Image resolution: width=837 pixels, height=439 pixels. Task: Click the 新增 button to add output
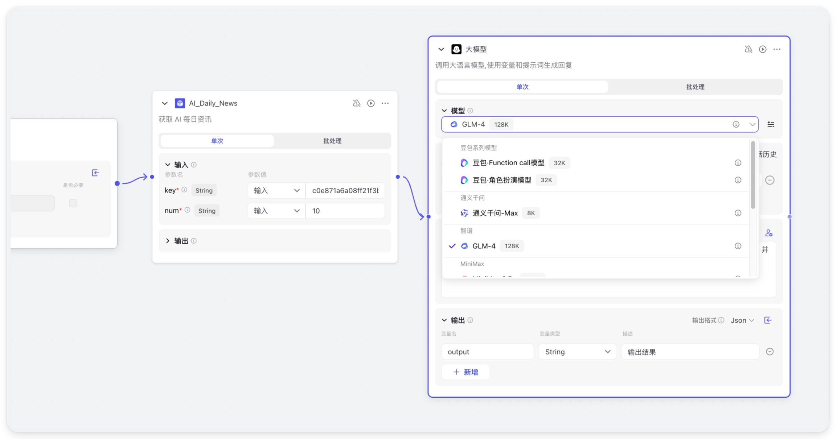(x=465, y=372)
